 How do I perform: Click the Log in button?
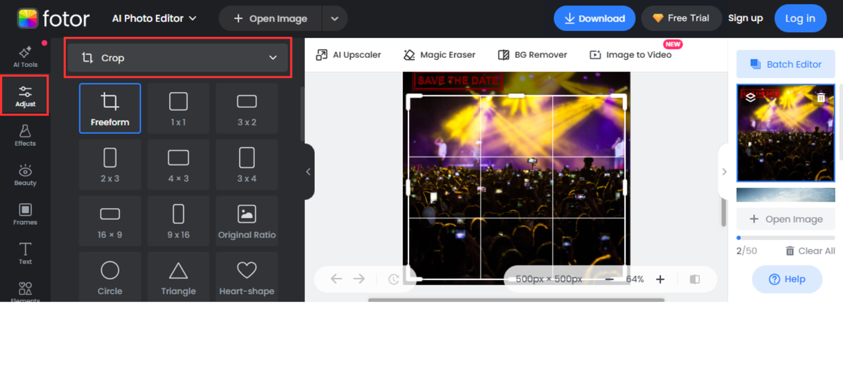[800, 18]
